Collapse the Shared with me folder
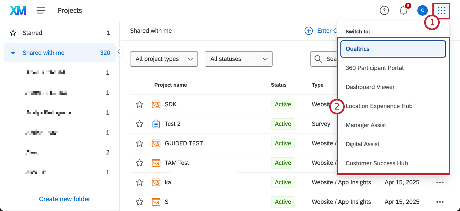This screenshot has height=211, width=460. [13, 53]
